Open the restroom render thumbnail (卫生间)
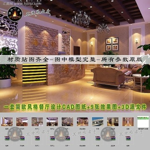This screenshot has height=150, width=150. (112, 122)
